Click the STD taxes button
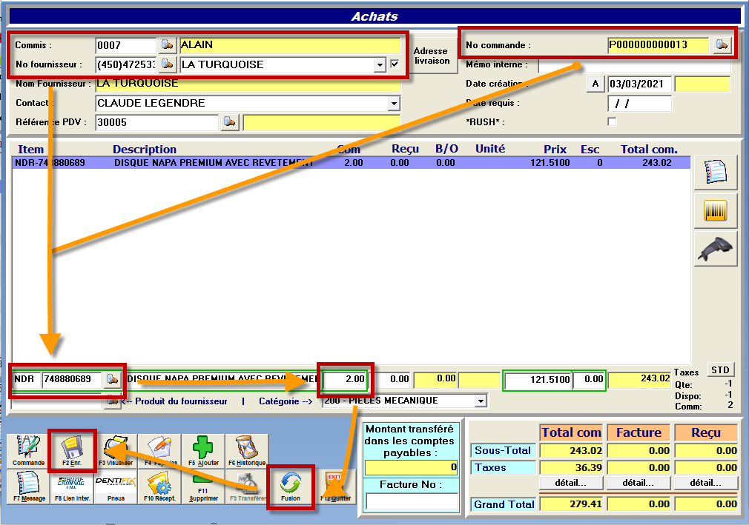 click(x=720, y=370)
